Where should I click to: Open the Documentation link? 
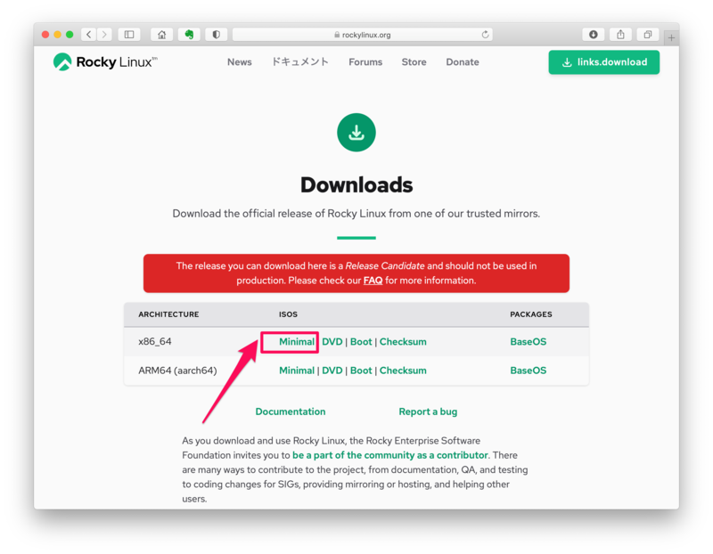click(291, 411)
